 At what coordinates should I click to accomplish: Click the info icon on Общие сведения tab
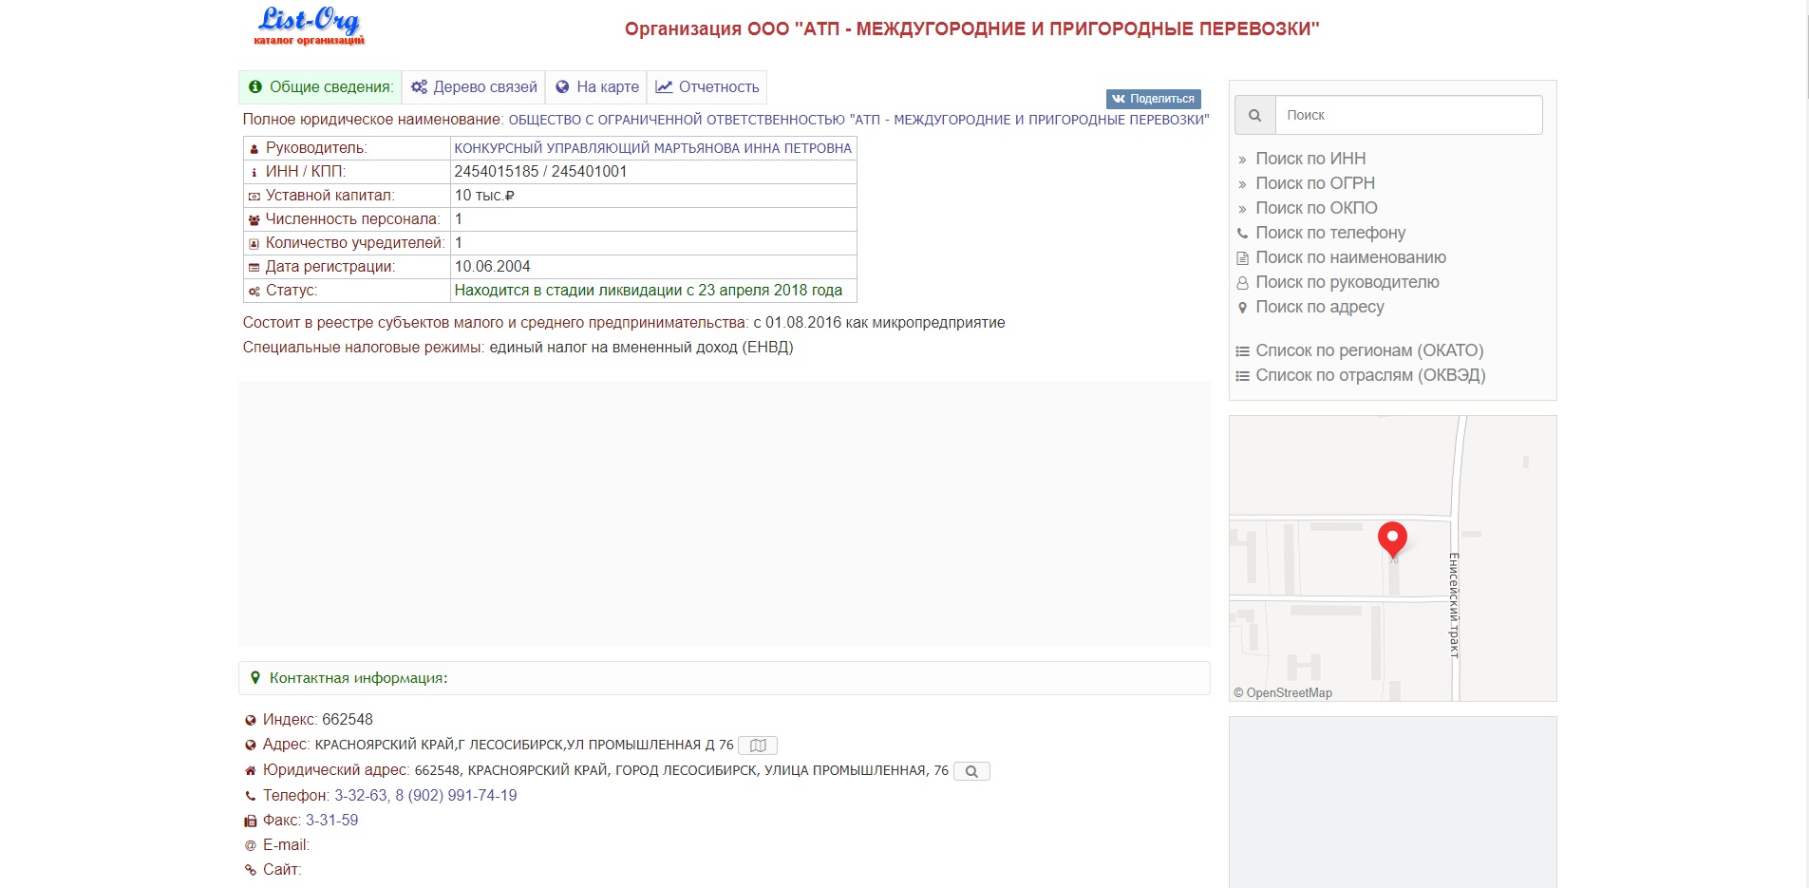click(x=254, y=87)
